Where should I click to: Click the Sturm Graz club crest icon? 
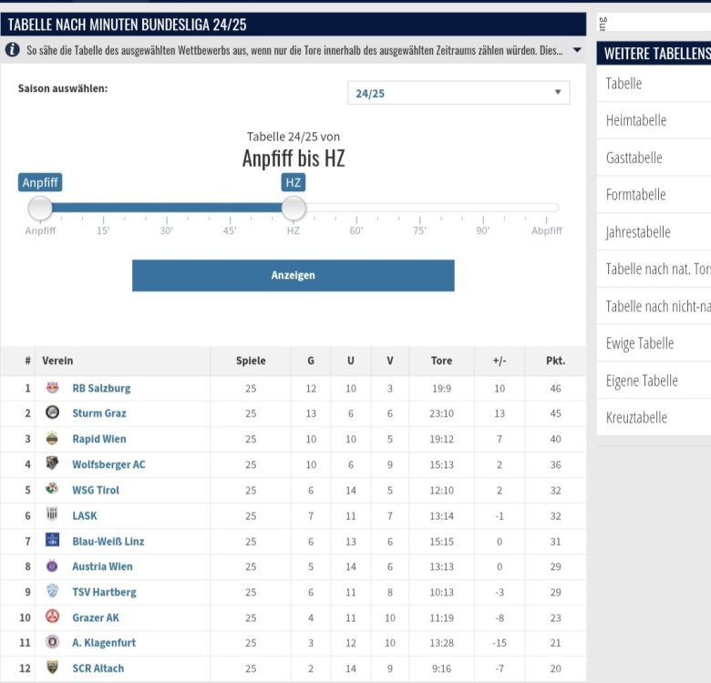click(53, 413)
